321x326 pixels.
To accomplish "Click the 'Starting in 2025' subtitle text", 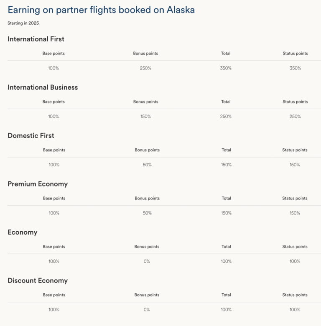I will click(23, 23).
